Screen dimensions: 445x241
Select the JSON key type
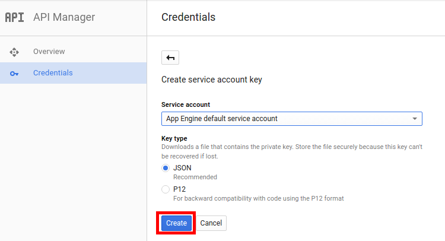coord(166,168)
